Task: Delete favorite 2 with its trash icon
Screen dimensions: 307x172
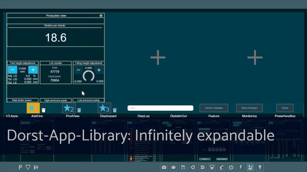Action: click(x=79, y=110)
